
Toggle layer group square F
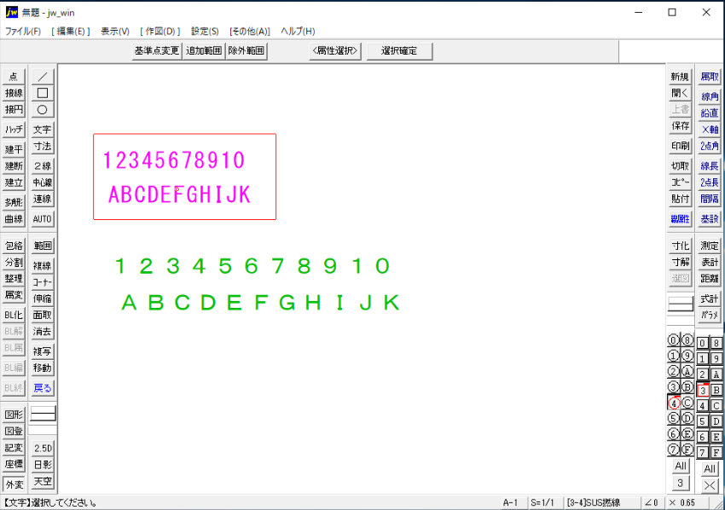click(x=716, y=453)
